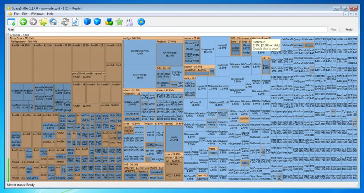
Task: Select the SpeechUX - 13.9Mb folder bar
Action: (197, 70)
